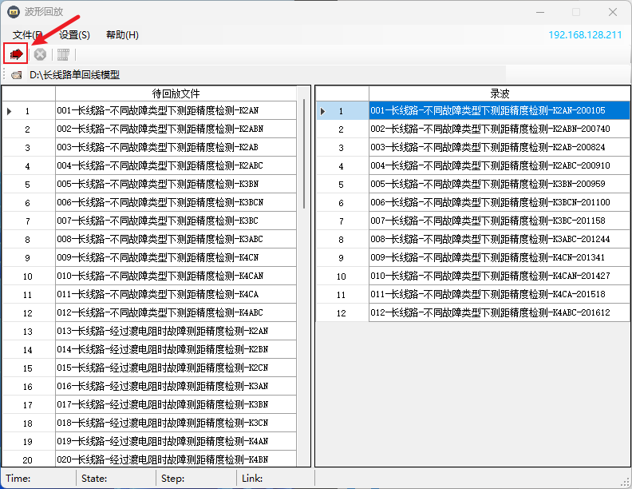Click the IP address 192.168.128.211
Viewport: 632px width, 489px height.
(584, 35)
